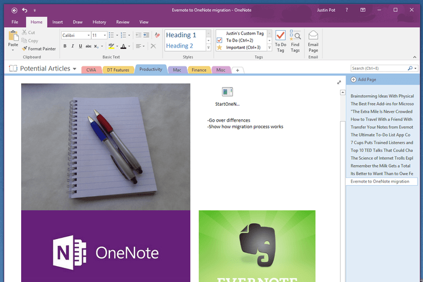
Task: Click the full page view expand icon
Action: coord(339,82)
